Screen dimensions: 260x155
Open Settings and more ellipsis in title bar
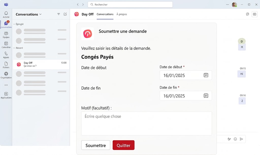point(227,5)
